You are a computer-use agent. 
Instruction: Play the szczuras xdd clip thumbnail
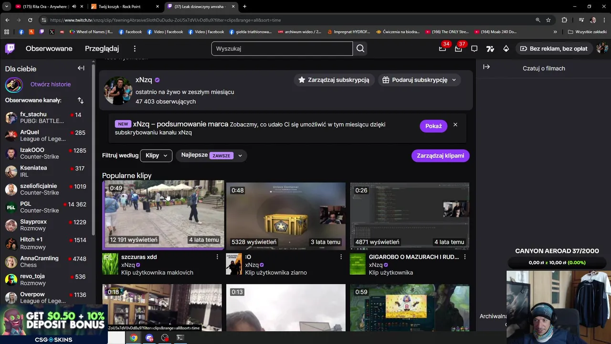coord(163,215)
